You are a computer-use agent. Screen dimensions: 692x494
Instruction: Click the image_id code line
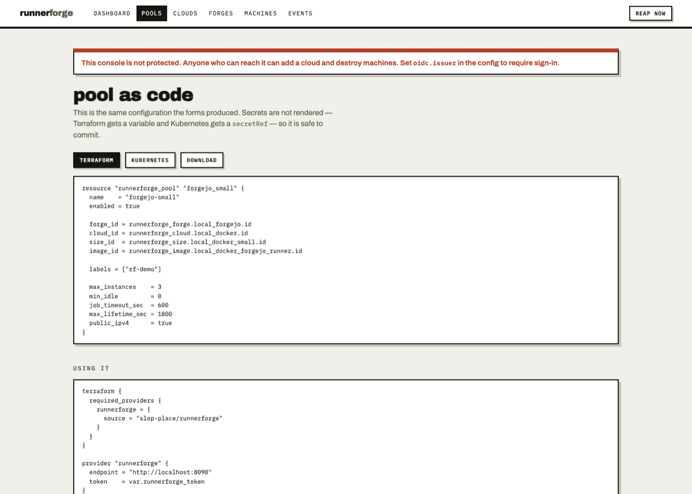coord(195,251)
